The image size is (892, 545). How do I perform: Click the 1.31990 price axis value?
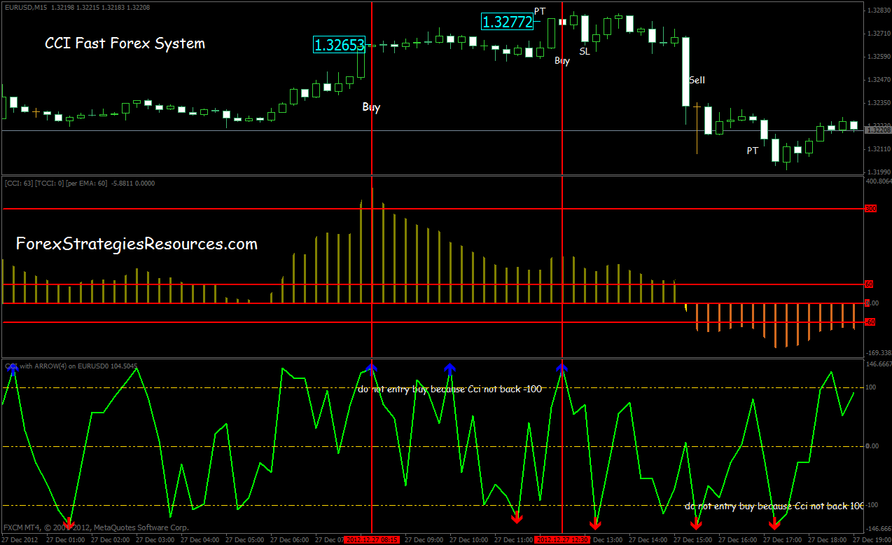(x=878, y=172)
